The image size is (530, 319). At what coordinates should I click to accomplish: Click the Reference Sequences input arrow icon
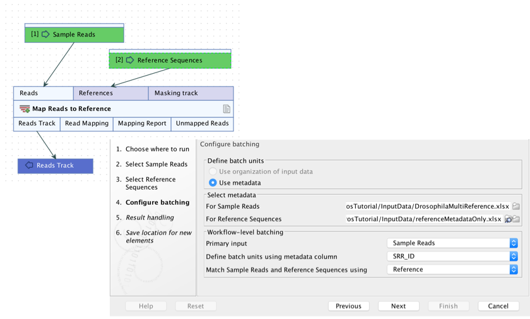[x=130, y=61]
